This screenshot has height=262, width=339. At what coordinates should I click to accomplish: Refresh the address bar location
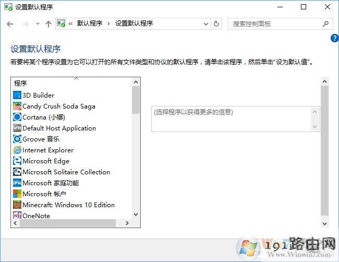tap(216, 23)
